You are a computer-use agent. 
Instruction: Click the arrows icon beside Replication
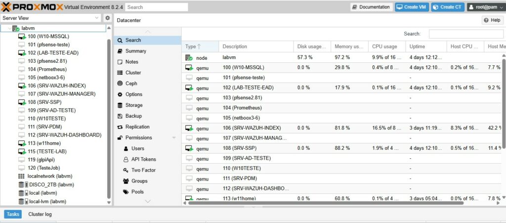[120, 127]
